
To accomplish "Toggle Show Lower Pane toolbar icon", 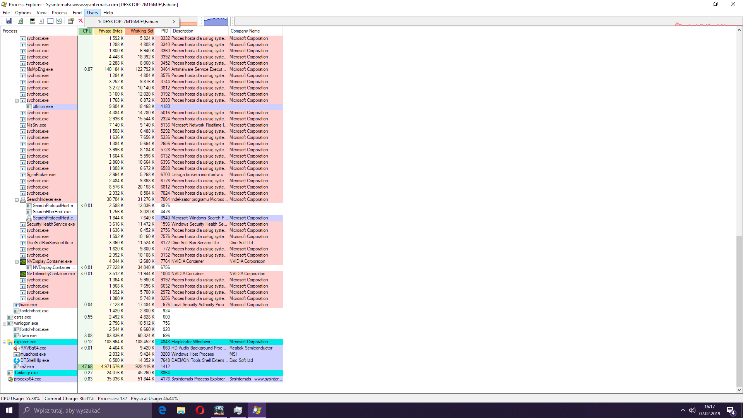I will 50,21.
